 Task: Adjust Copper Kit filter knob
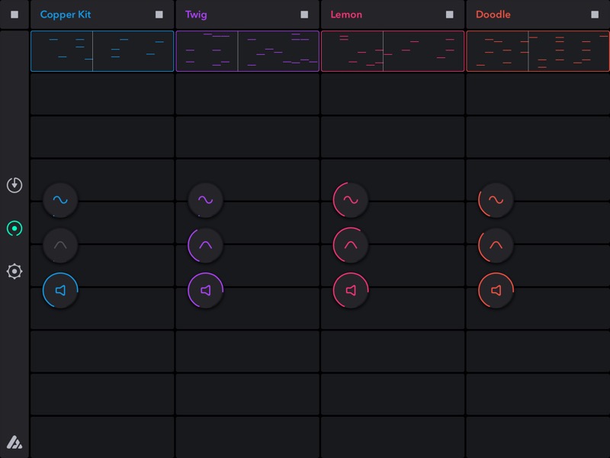click(x=60, y=245)
